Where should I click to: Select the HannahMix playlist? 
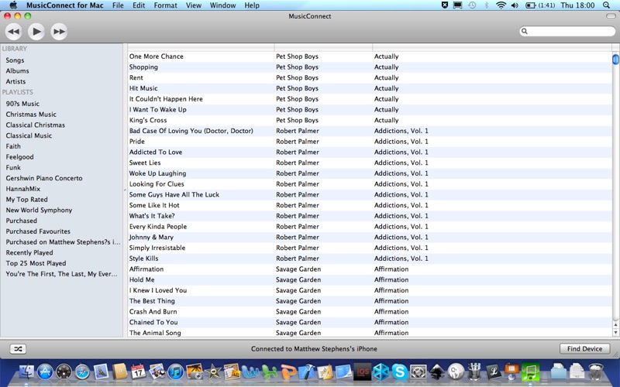point(23,189)
